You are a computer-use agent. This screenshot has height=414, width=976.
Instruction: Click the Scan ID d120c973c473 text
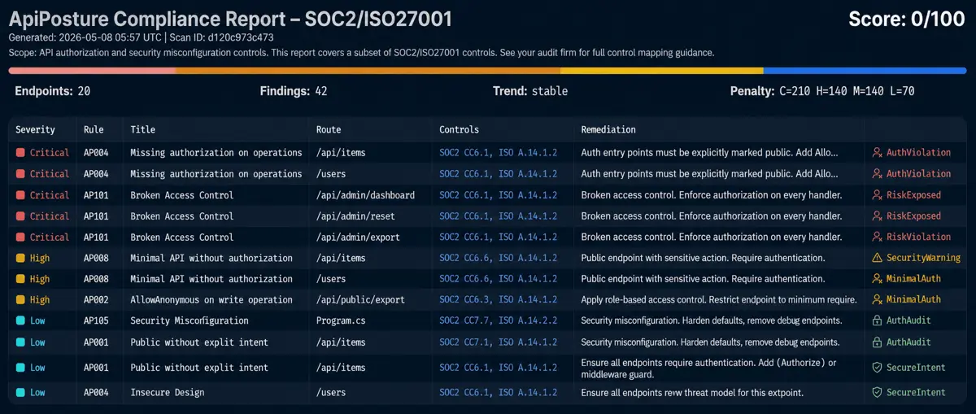pos(221,37)
